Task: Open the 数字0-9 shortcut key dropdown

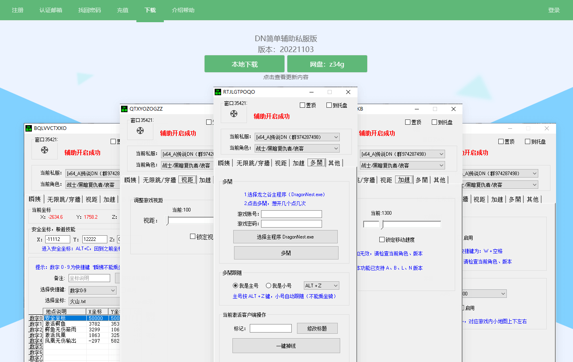Action: coord(92,291)
